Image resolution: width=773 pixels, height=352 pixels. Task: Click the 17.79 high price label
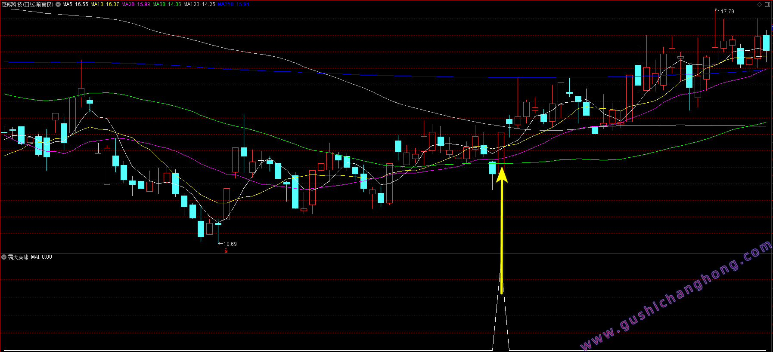coord(727,12)
